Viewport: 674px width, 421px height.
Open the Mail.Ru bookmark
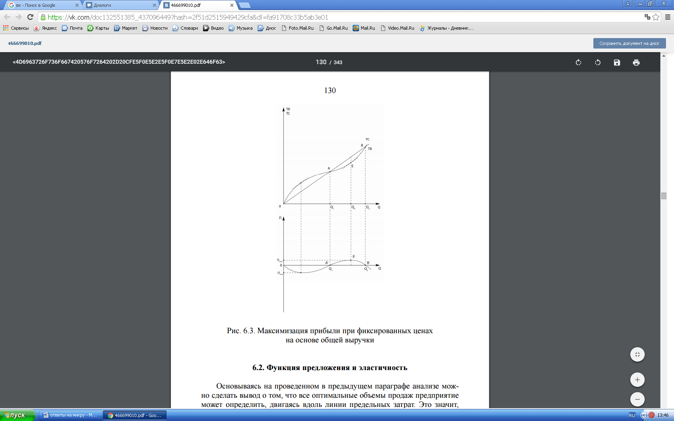tap(364, 28)
